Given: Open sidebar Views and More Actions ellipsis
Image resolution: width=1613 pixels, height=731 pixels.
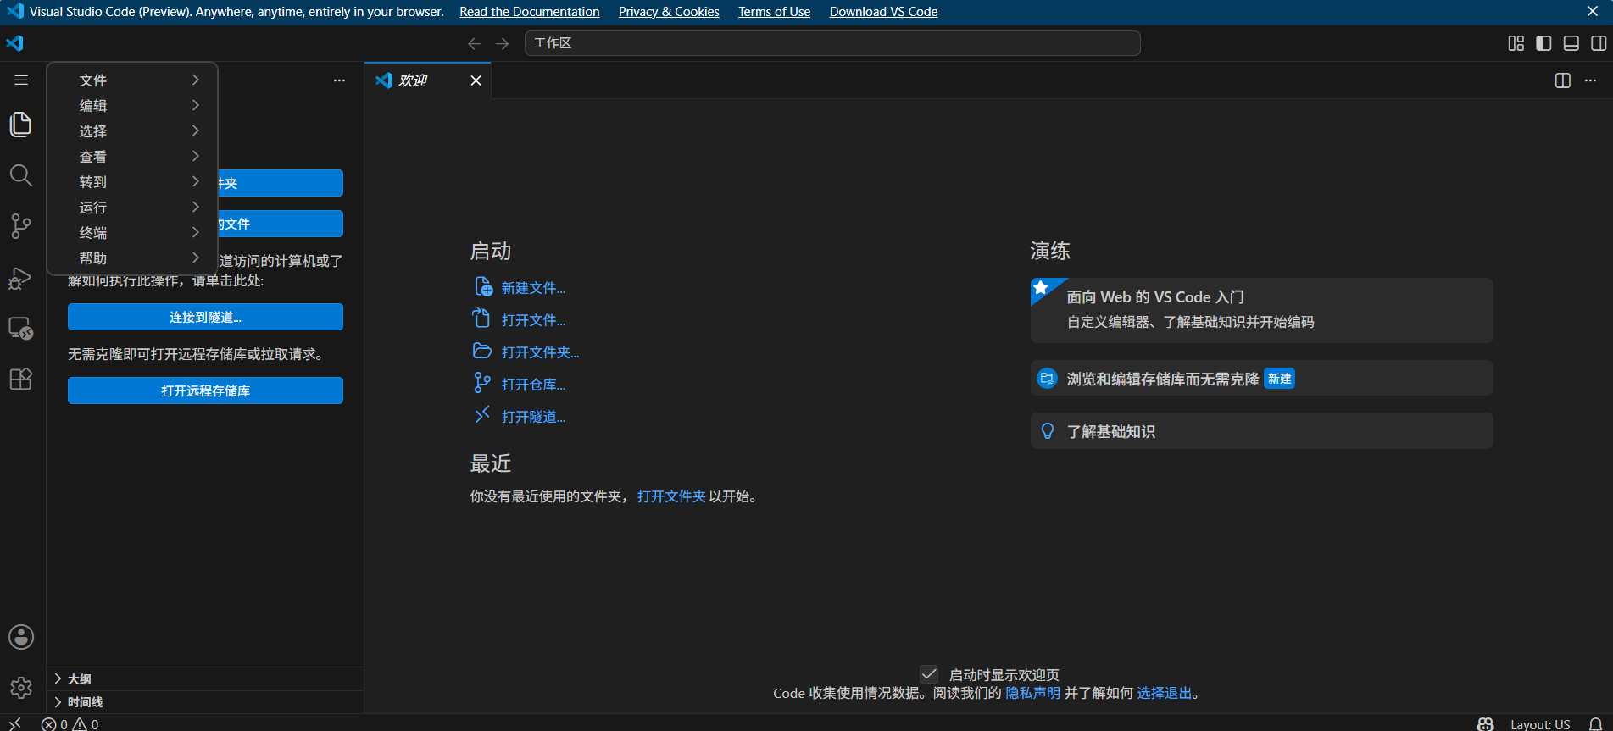Looking at the screenshot, I should (339, 80).
